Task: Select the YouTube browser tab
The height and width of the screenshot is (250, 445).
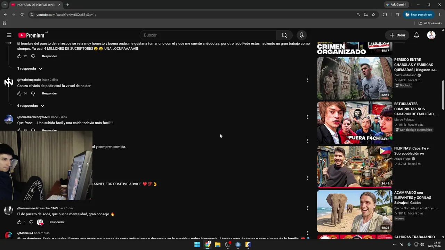Action: tap(36, 5)
